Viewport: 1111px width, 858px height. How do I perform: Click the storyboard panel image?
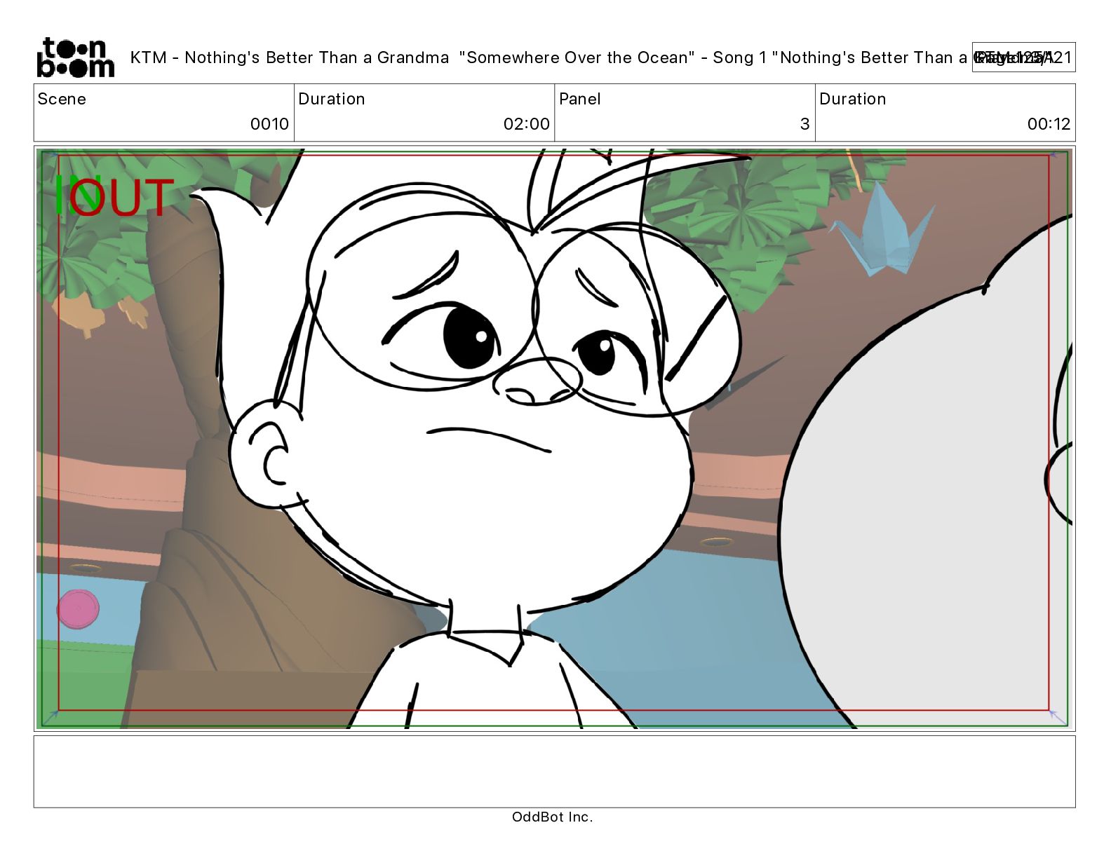point(554,439)
